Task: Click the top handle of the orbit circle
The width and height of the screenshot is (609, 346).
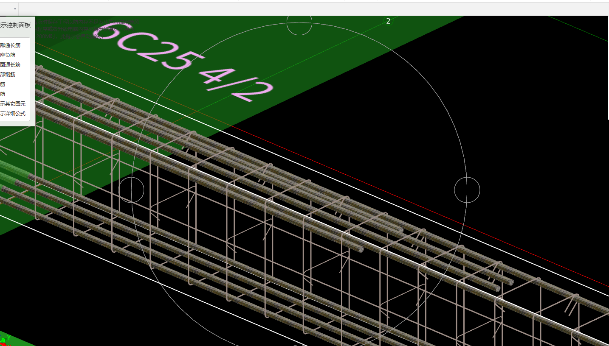Action: click(299, 22)
